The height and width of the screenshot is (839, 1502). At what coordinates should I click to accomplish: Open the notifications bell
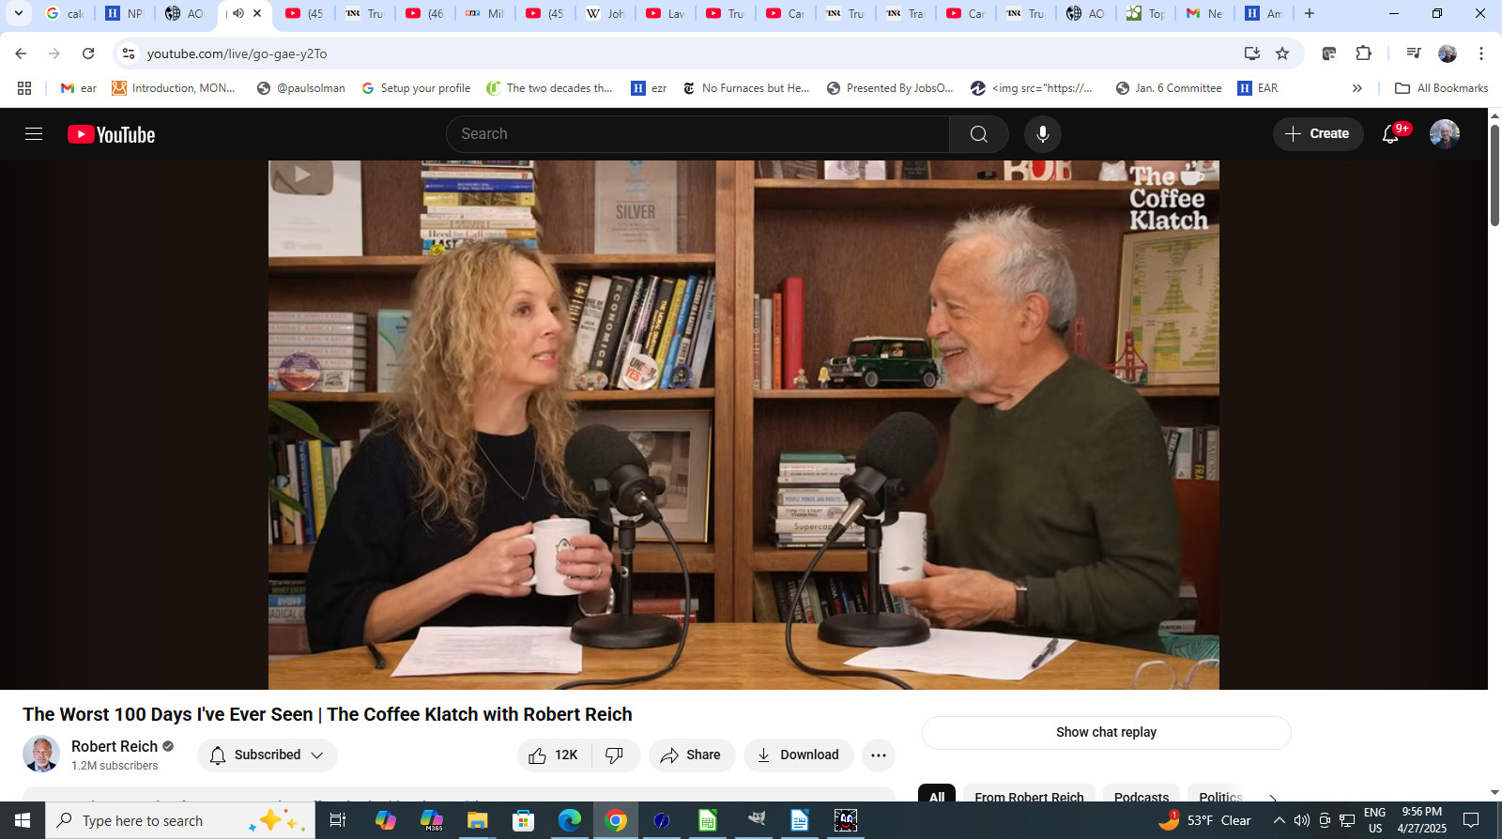pyautogui.click(x=1390, y=134)
